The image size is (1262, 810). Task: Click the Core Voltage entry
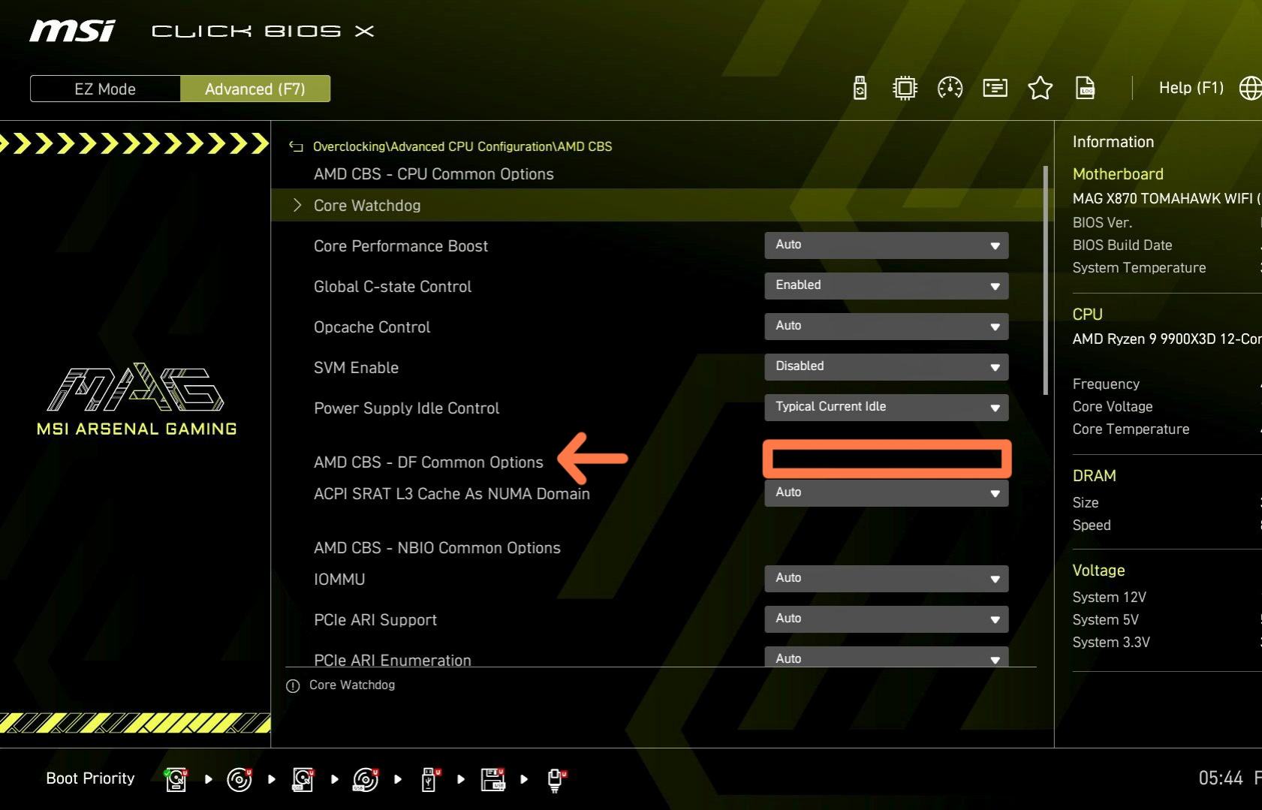[1113, 407]
